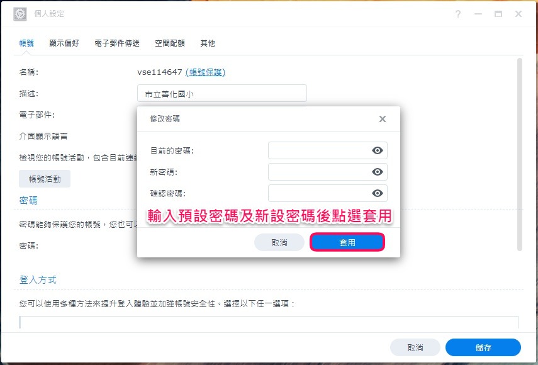Viewport: 538px width, 365px height.
Task: Open help via question mark icon
Action: (458, 14)
